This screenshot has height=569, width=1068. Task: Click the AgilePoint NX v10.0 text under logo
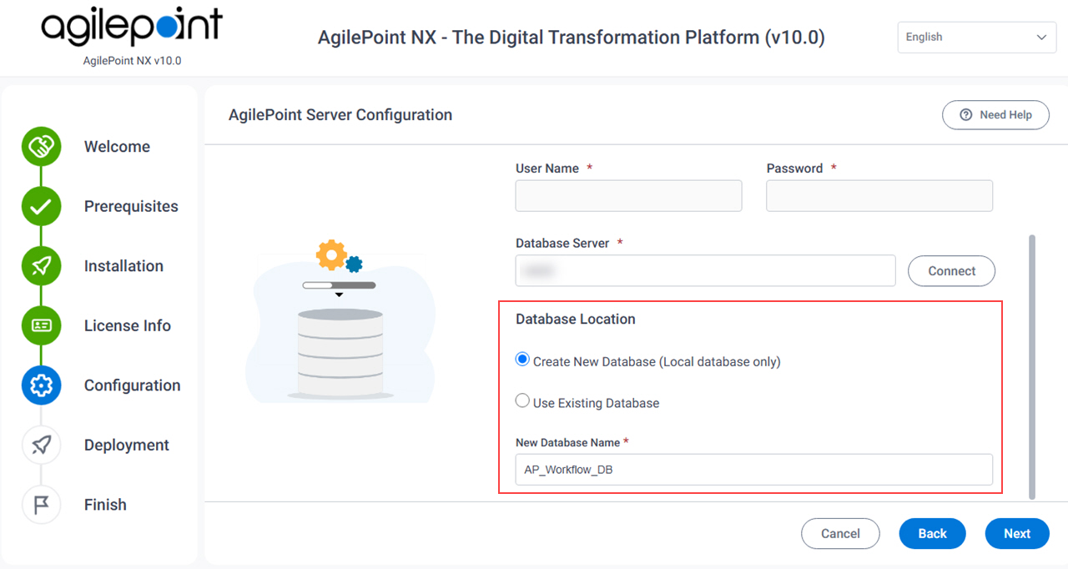132,61
